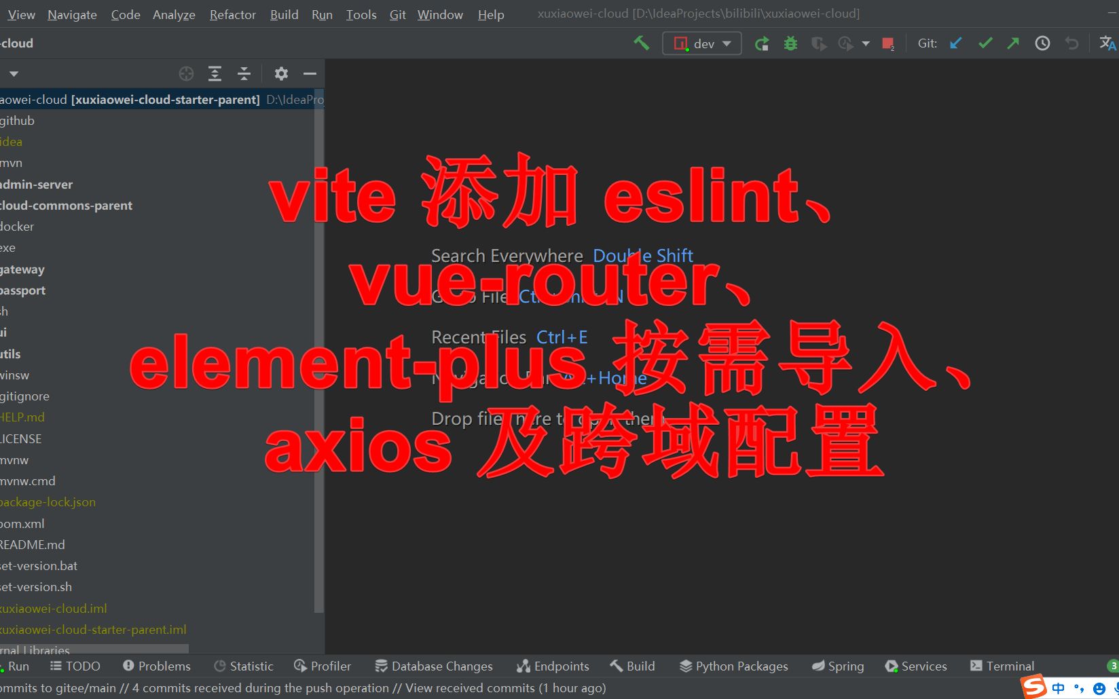Open the Terminal tool window
1119x699 pixels.
[x=1002, y=666]
